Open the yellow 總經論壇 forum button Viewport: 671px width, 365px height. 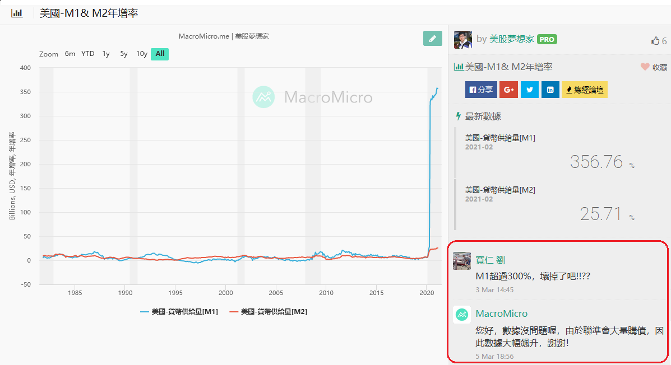pyautogui.click(x=584, y=90)
